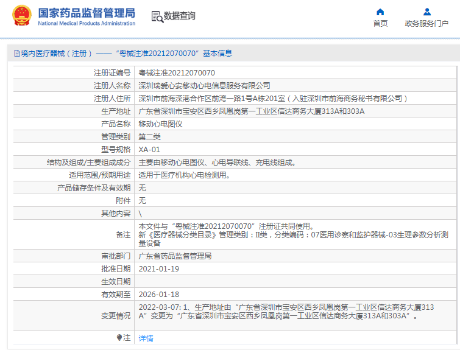Go to 首页 text link

pos(380,24)
